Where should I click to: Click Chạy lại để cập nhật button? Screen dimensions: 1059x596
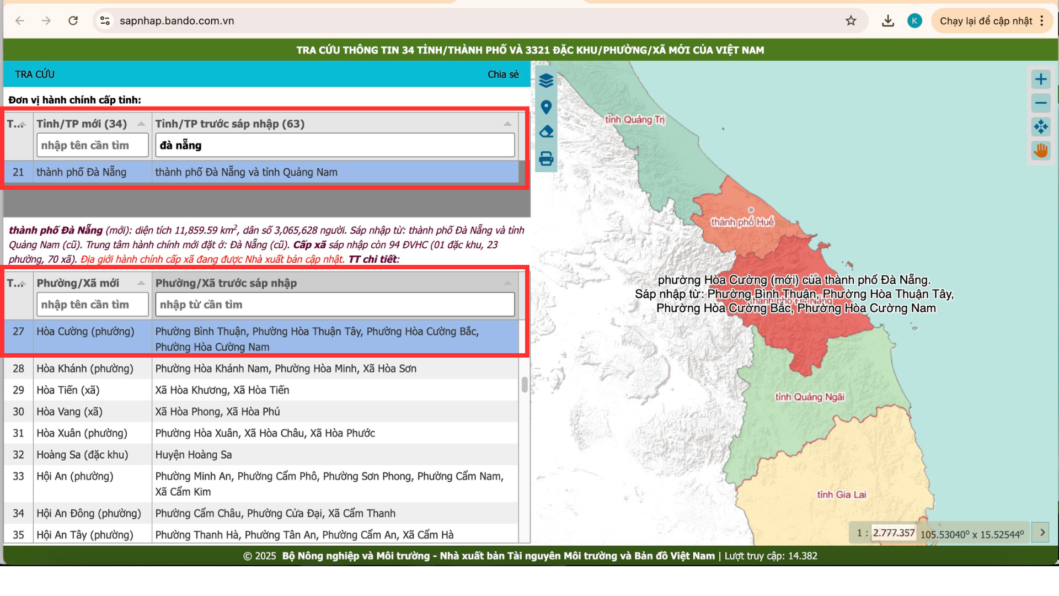click(986, 21)
